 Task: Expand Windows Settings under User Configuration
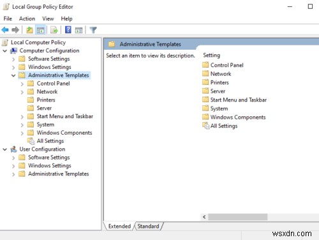(13, 166)
